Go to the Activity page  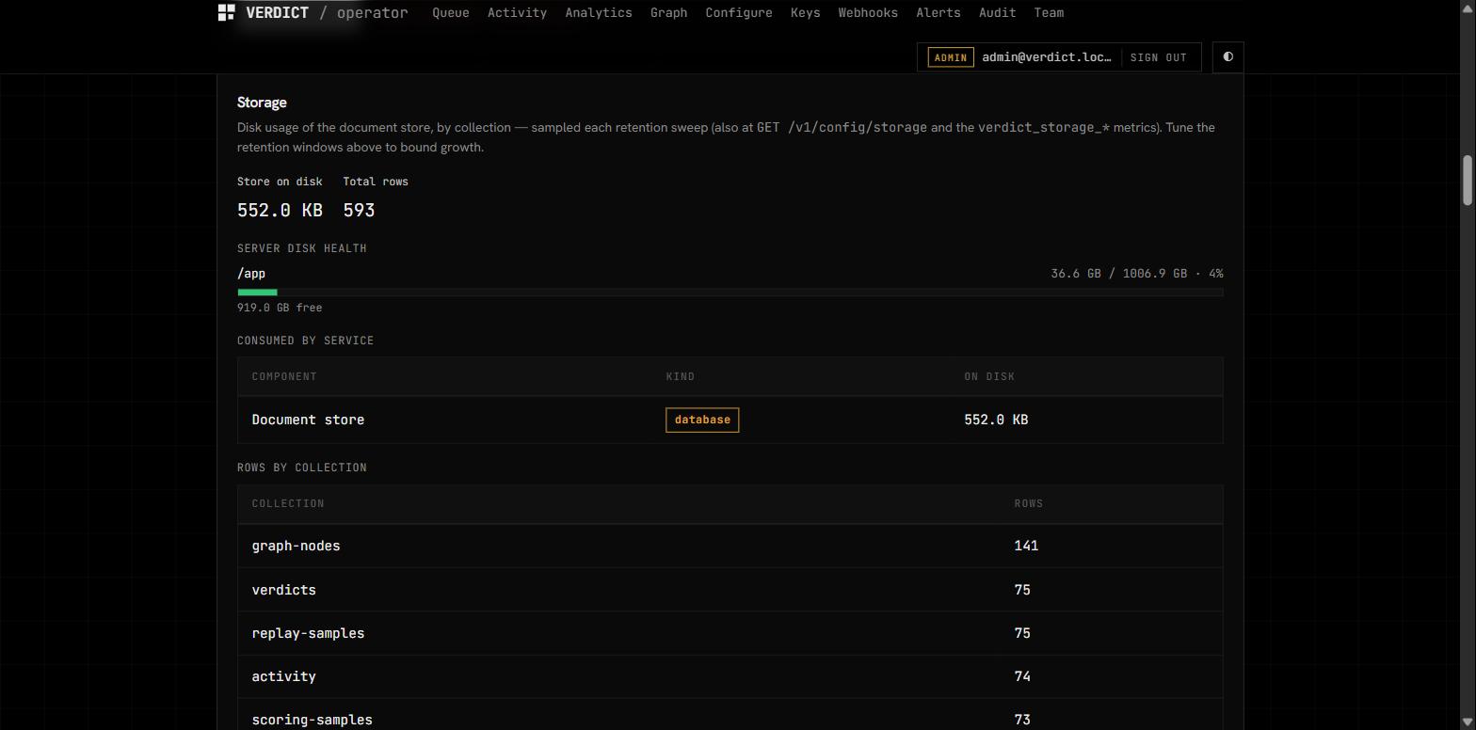pos(517,13)
